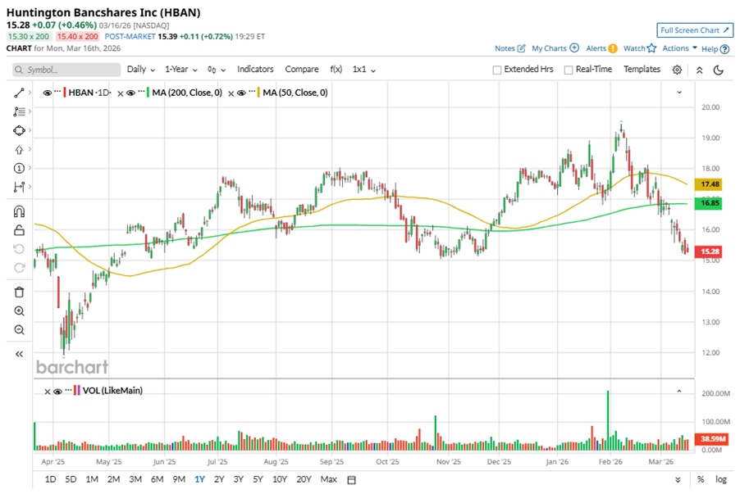This screenshot has height=494, width=740.
Task: Enable the Real-Time checkbox
Action: [569, 70]
